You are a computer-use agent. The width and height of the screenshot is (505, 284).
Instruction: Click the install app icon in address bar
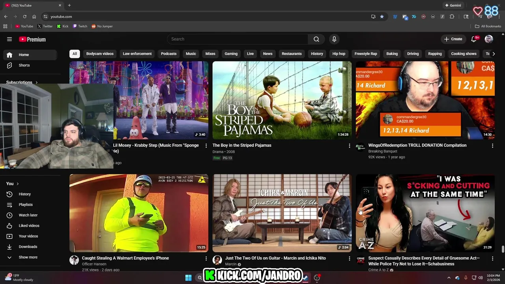click(x=373, y=17)
